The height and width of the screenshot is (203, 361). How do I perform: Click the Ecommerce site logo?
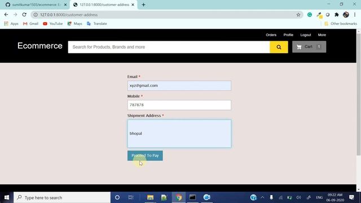(x=40, y=46)
